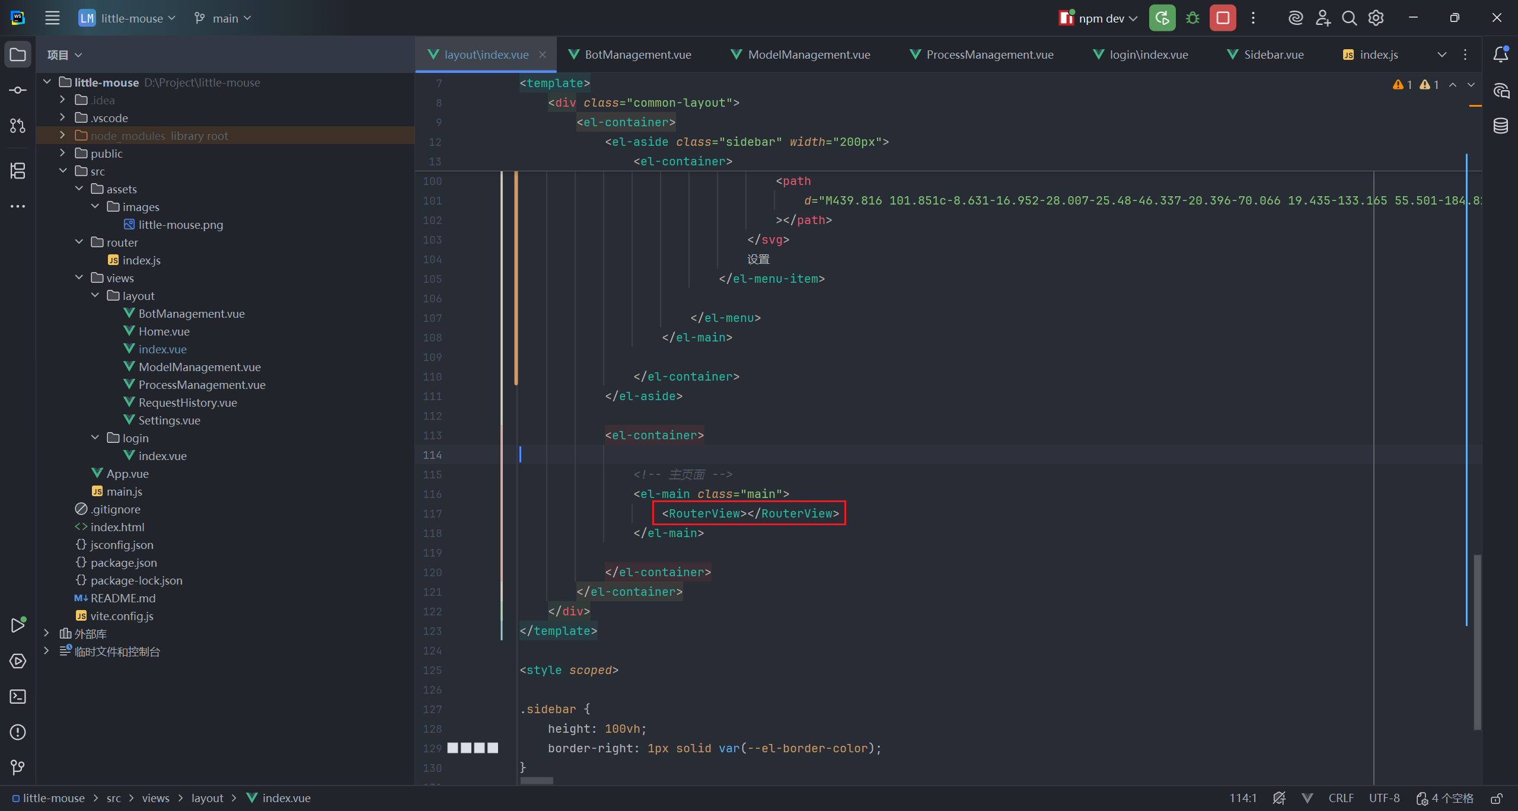Toggle read-only lock in status bar
This screenshot has height=811, width=1518.
point(1497,798)
